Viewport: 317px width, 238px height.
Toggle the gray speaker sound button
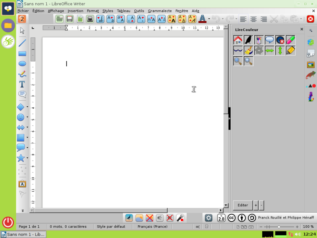(x=160, y=218)
